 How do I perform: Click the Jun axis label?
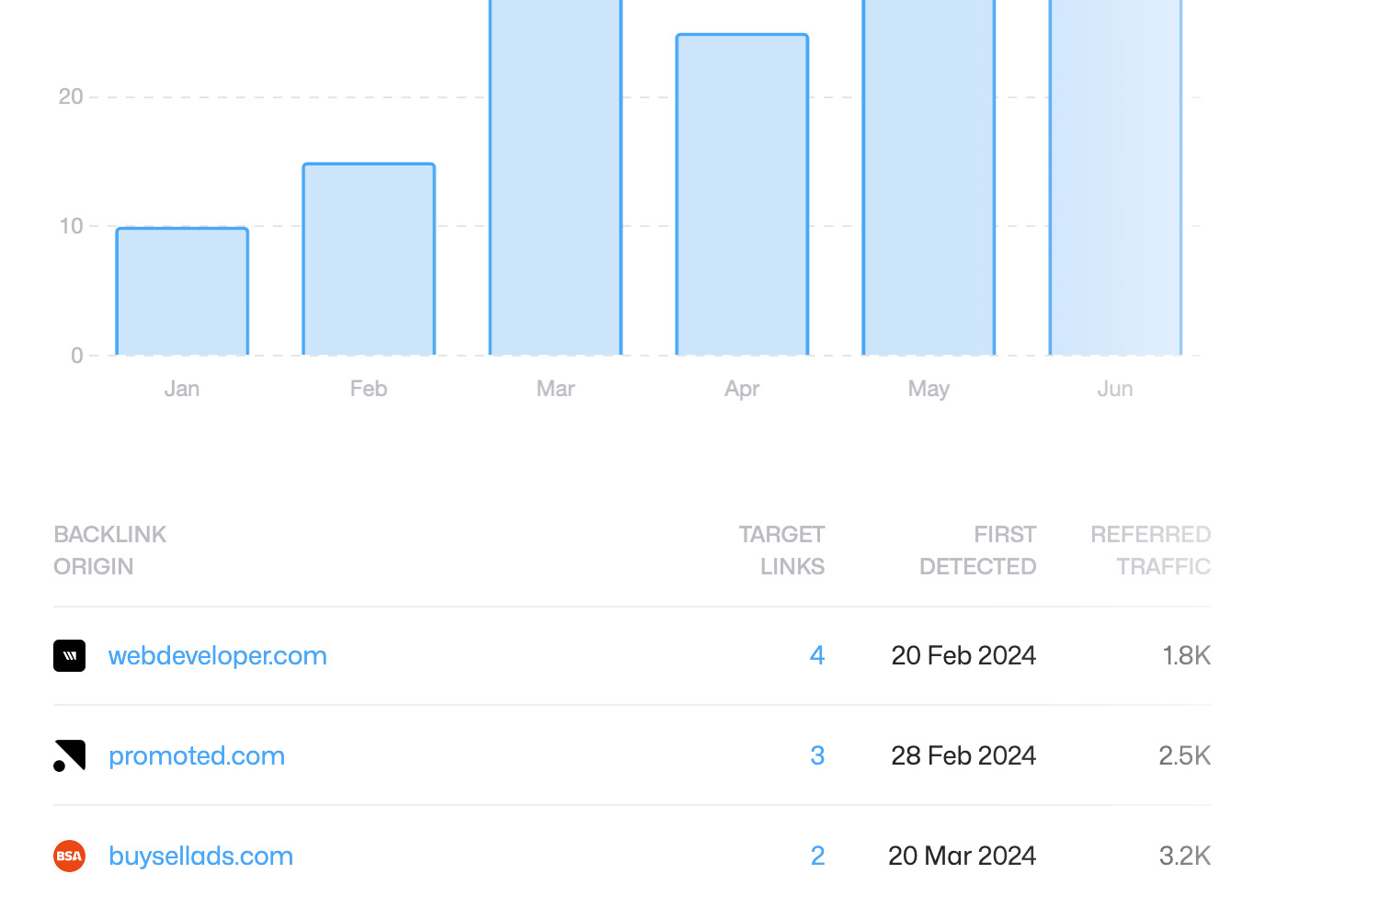tap(1115, 389)
